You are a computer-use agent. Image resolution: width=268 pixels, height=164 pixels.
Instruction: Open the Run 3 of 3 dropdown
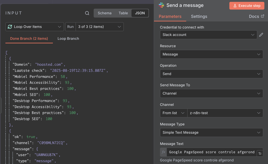click(99, 27)
